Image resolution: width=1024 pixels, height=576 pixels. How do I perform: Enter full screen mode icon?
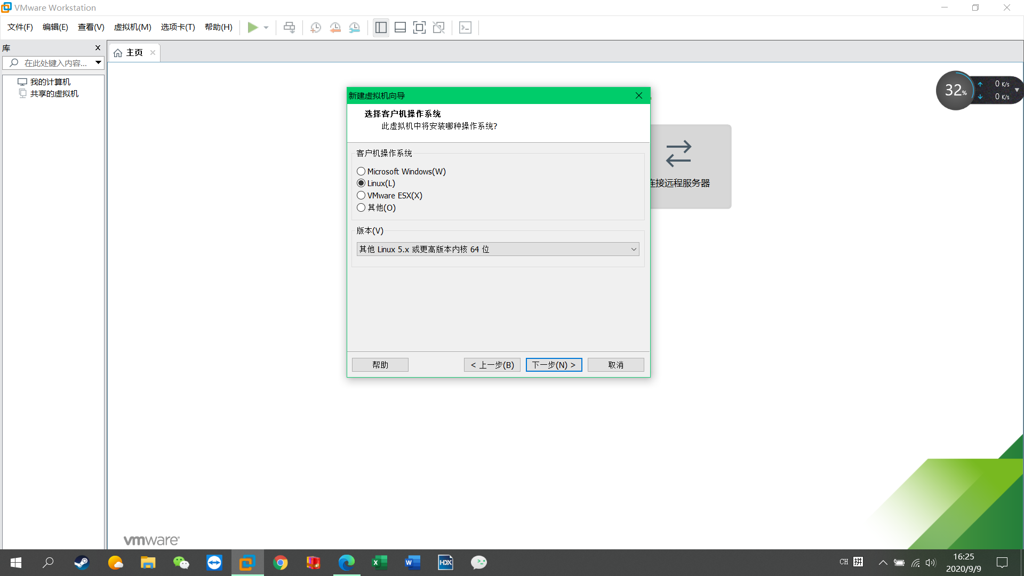(419, 27)
